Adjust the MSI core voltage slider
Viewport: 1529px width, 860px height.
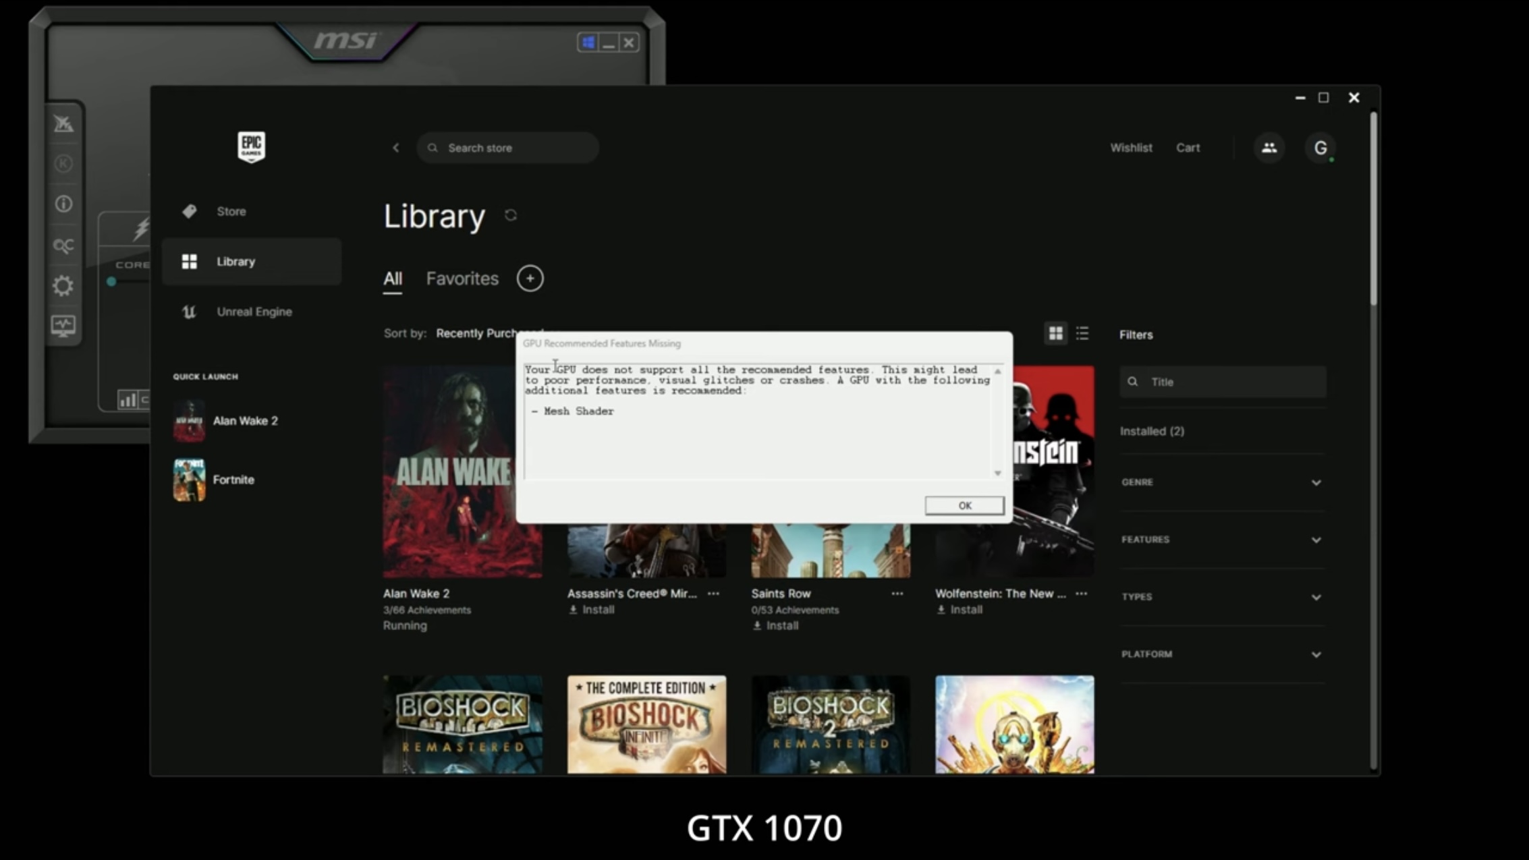click(x=112, y=281)
